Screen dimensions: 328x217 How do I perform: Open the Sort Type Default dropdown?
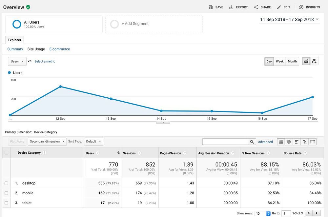[x=93, y=142]
